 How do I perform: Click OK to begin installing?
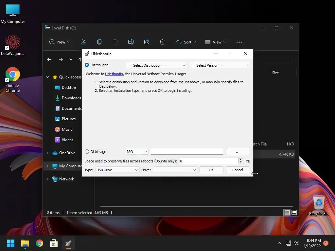click(211, 170)
